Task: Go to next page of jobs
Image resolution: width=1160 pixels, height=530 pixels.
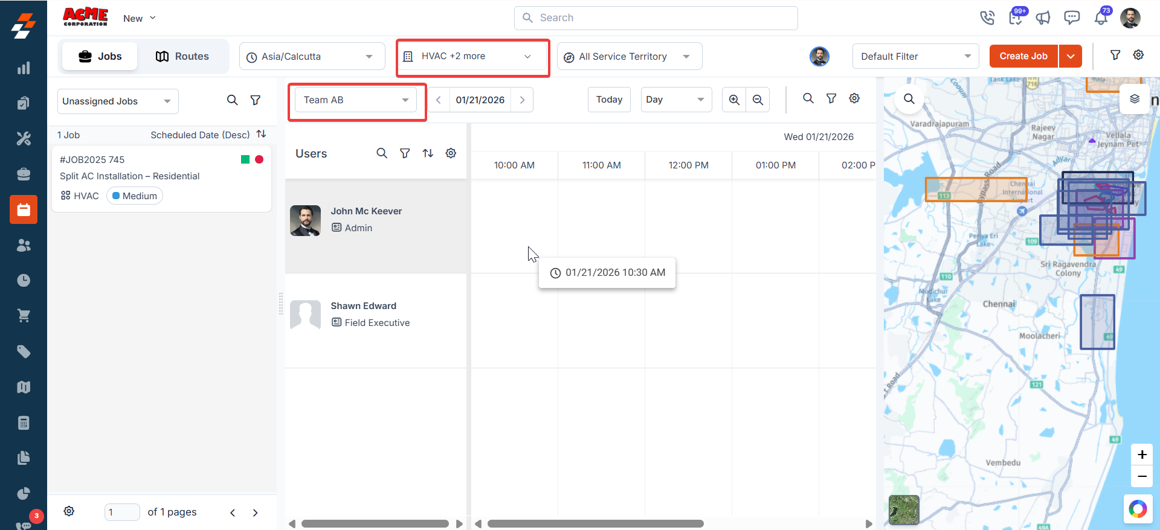Action: tap(256, 512)
